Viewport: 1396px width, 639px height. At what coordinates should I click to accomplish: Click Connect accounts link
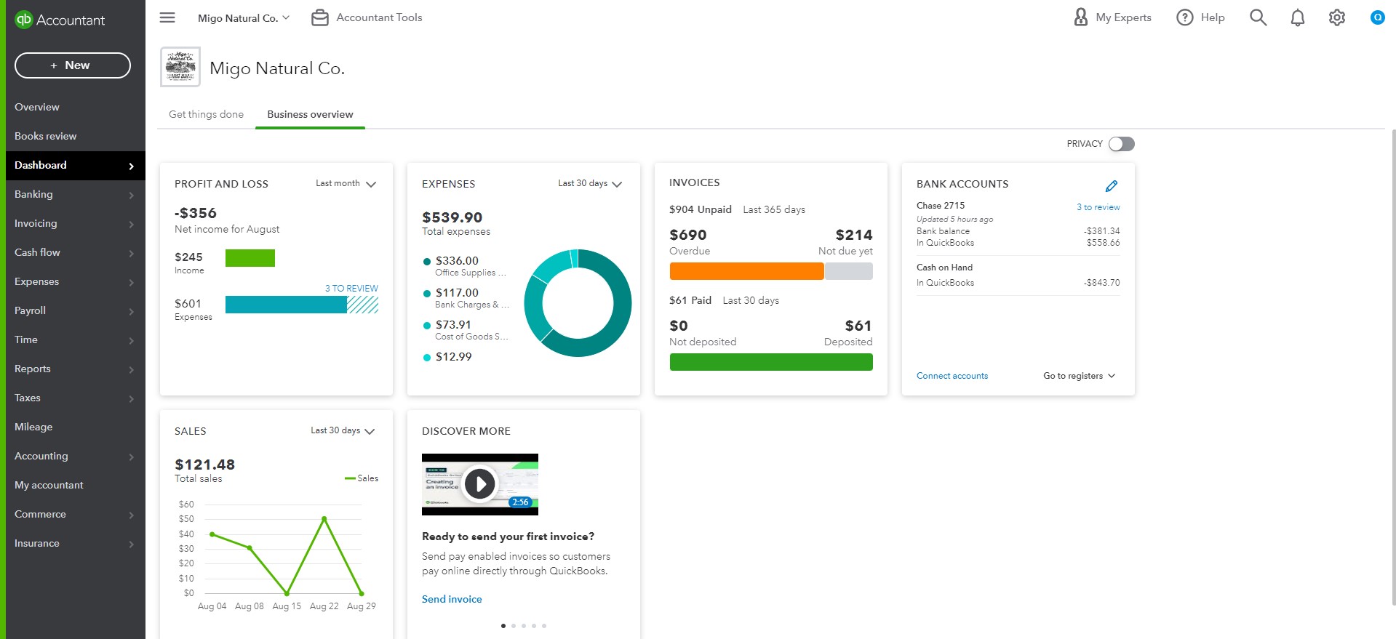pos(952,376)
